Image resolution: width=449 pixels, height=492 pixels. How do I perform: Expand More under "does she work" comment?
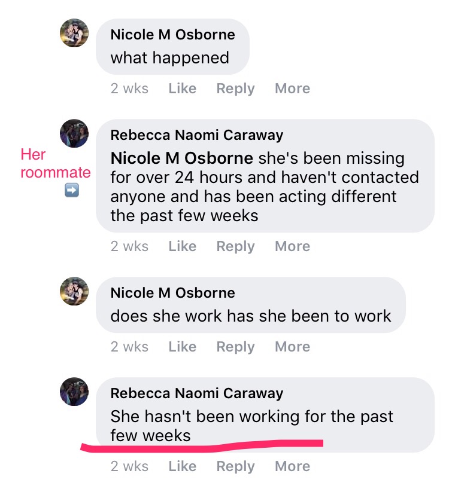(x=292, y=347)
